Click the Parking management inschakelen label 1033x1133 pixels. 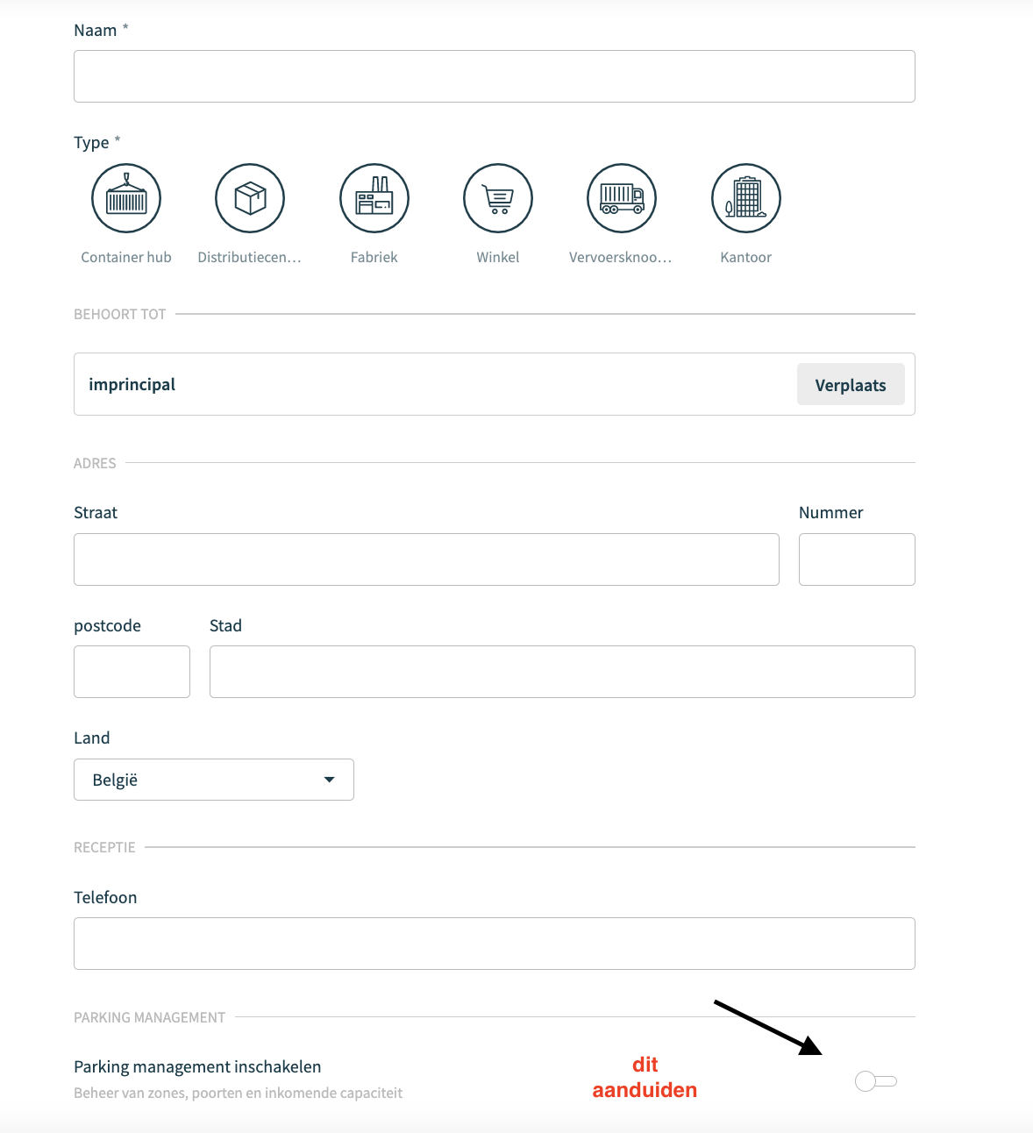[197, 1066]
